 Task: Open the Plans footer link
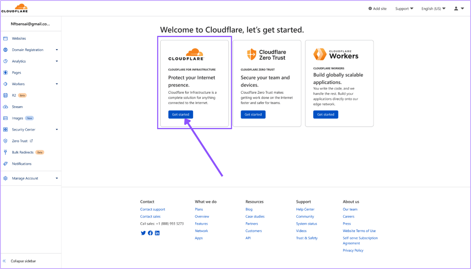(x=199, y=209)
